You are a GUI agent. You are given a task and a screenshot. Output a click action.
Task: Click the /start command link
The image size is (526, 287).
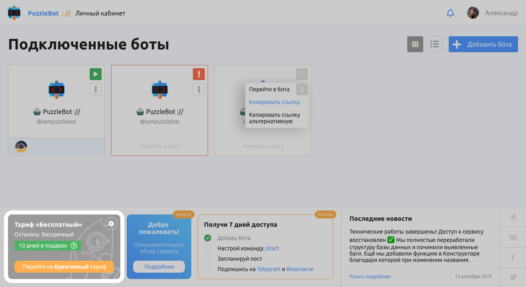[x=272, y=248]
